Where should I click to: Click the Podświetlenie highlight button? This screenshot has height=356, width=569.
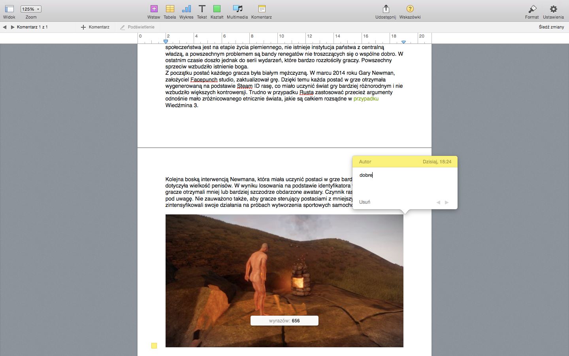(137, 27)
